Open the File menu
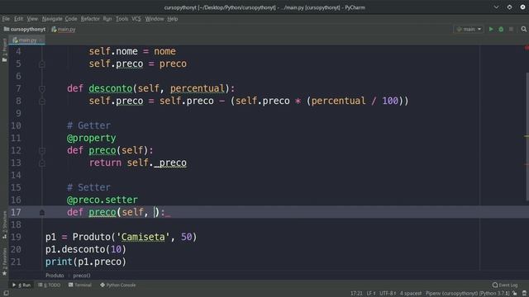This screenshot has height=297, width=529. [6, 19]
